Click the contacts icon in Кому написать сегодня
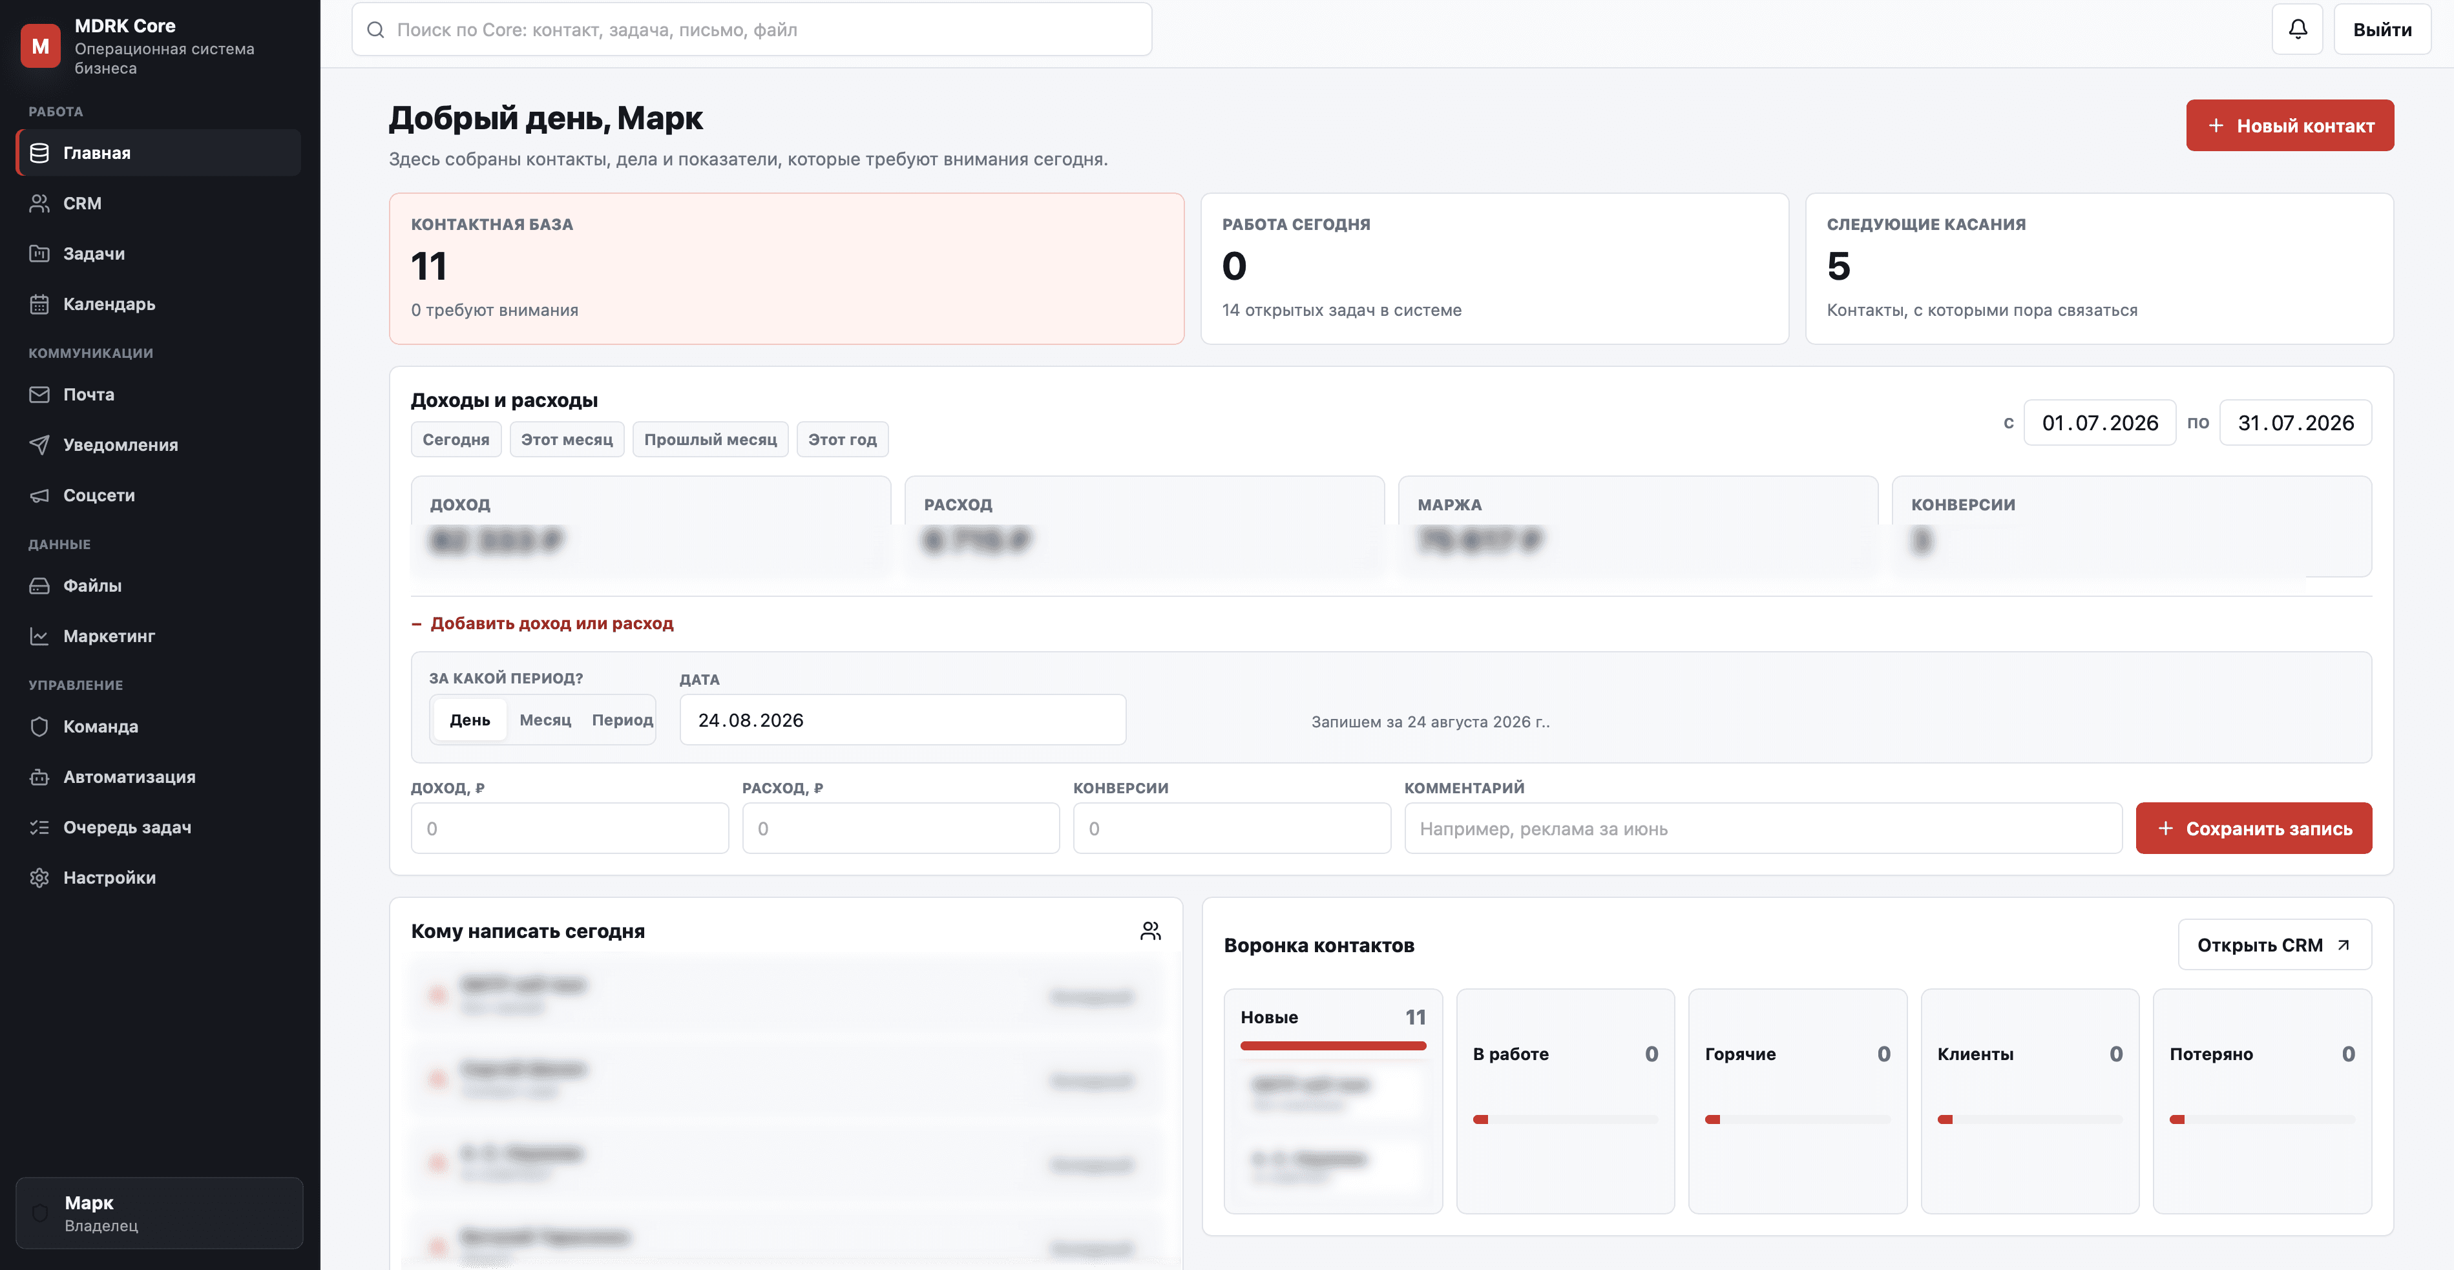 1151,931
